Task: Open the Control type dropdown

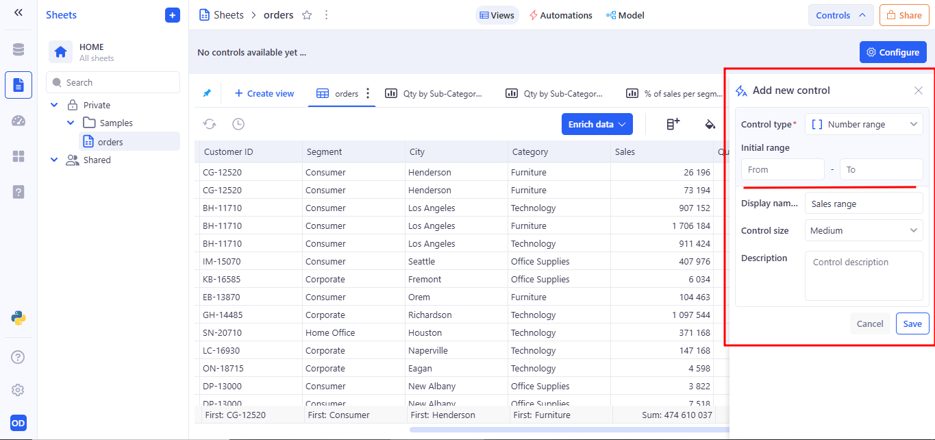Action: (864, 124)
